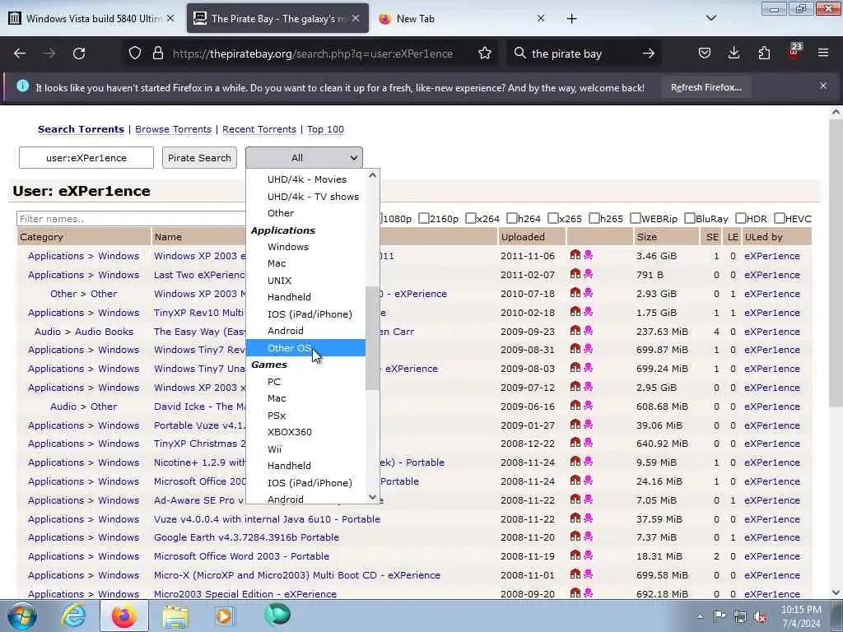Toggle the WEBRip filter checkbox

click(636, 218)
